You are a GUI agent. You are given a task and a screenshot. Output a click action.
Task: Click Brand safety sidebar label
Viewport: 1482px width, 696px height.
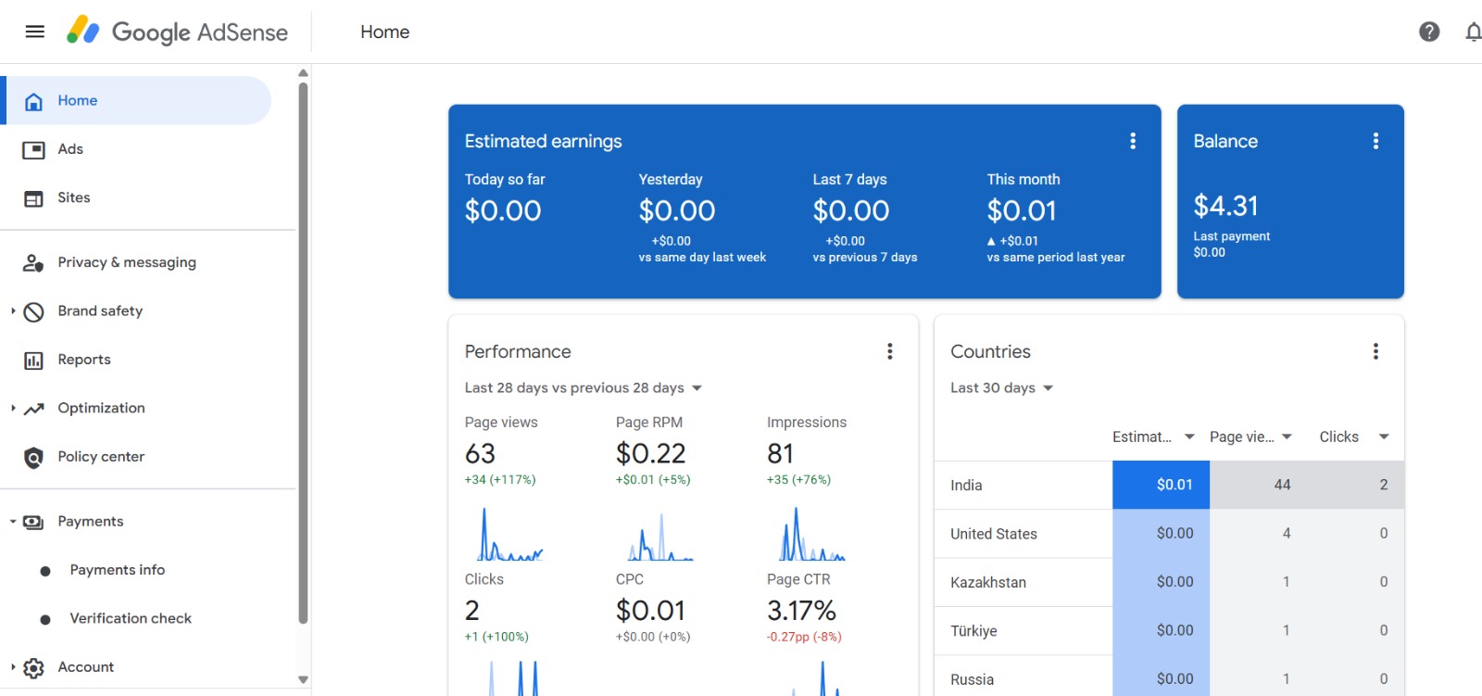click(100, 310)
